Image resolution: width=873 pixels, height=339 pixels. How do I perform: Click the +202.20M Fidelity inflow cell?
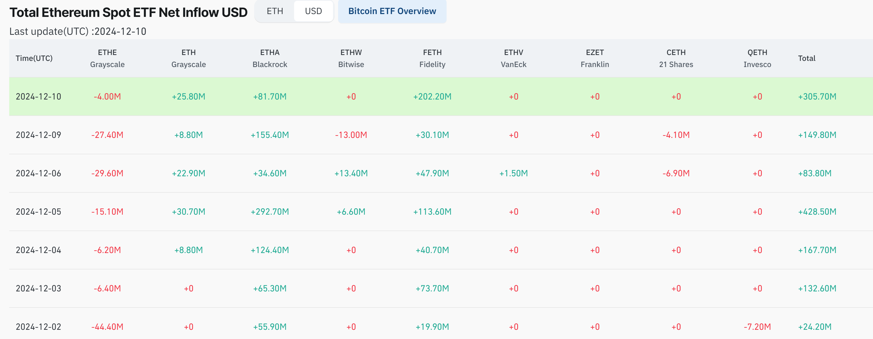[432, 96]
